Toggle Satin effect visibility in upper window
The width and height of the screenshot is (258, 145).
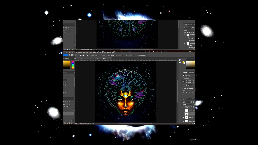pyautogui.click(x=190, y=39)
